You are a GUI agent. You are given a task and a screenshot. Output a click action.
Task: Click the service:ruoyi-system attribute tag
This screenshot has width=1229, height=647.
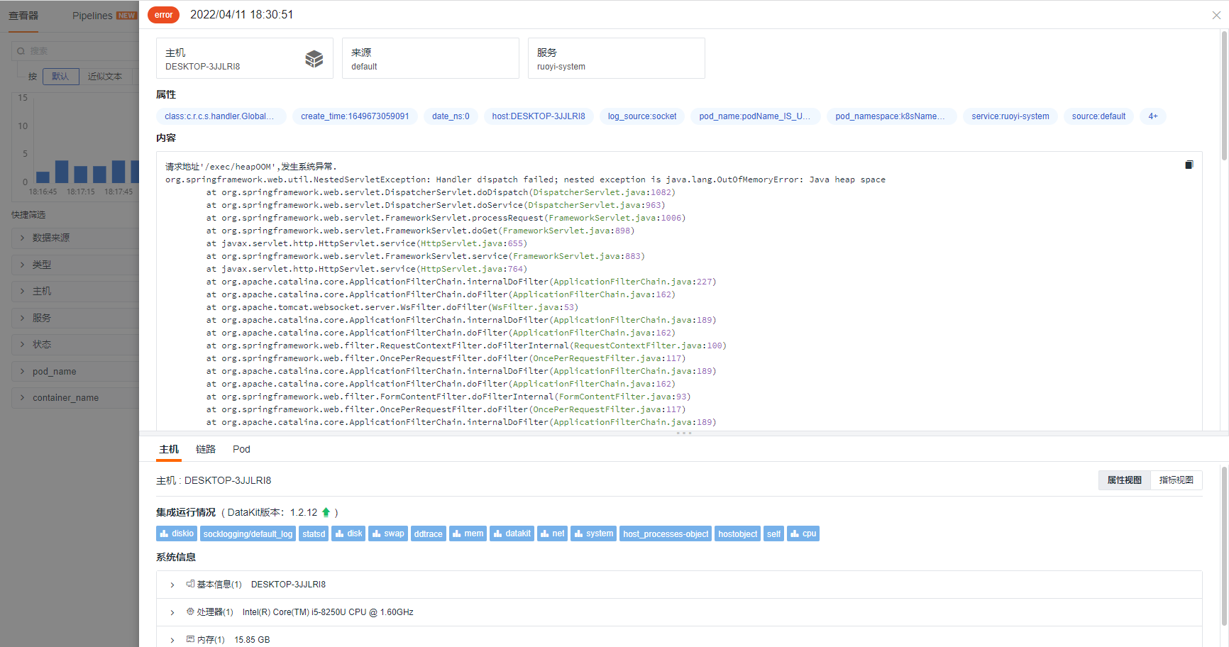tap(1010, 116)
